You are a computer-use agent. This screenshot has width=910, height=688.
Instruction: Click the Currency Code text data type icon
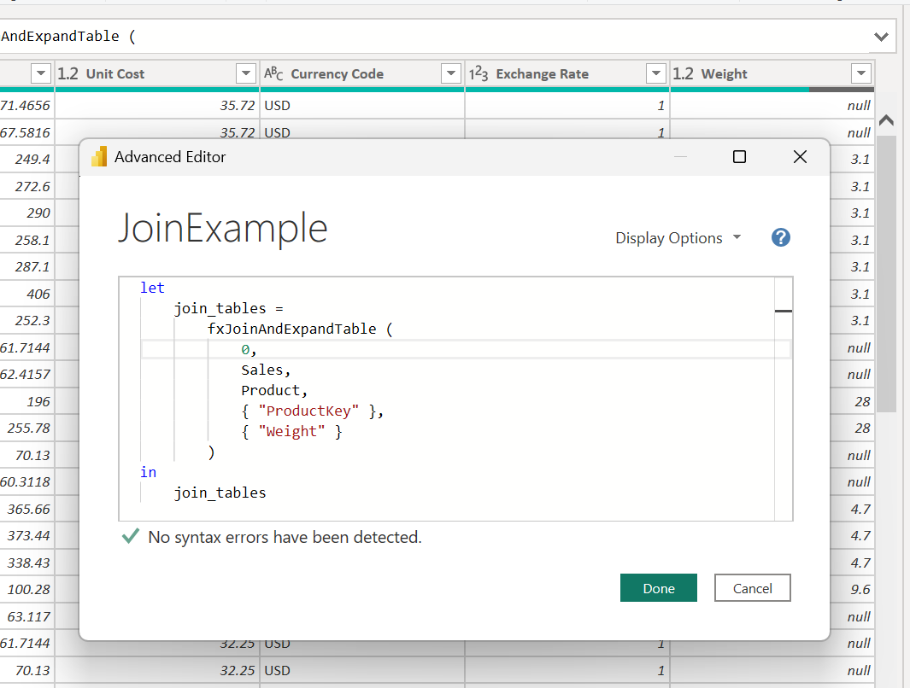pos(273,74)
